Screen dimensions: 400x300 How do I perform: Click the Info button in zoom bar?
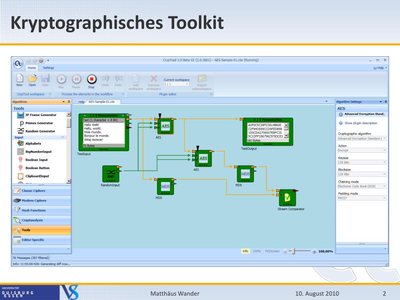[245, 251]
